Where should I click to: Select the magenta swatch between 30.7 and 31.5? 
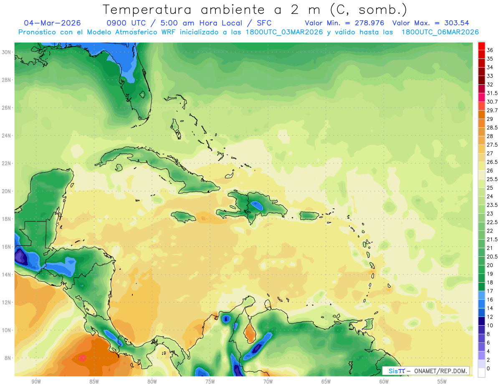(481, 97)
